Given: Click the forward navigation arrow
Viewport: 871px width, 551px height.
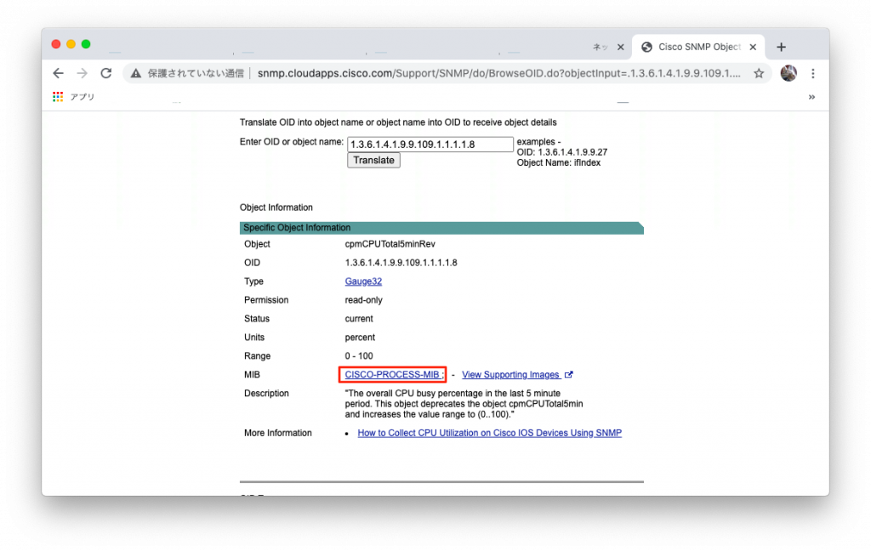Looking at the screenshot, I should 82,74.
